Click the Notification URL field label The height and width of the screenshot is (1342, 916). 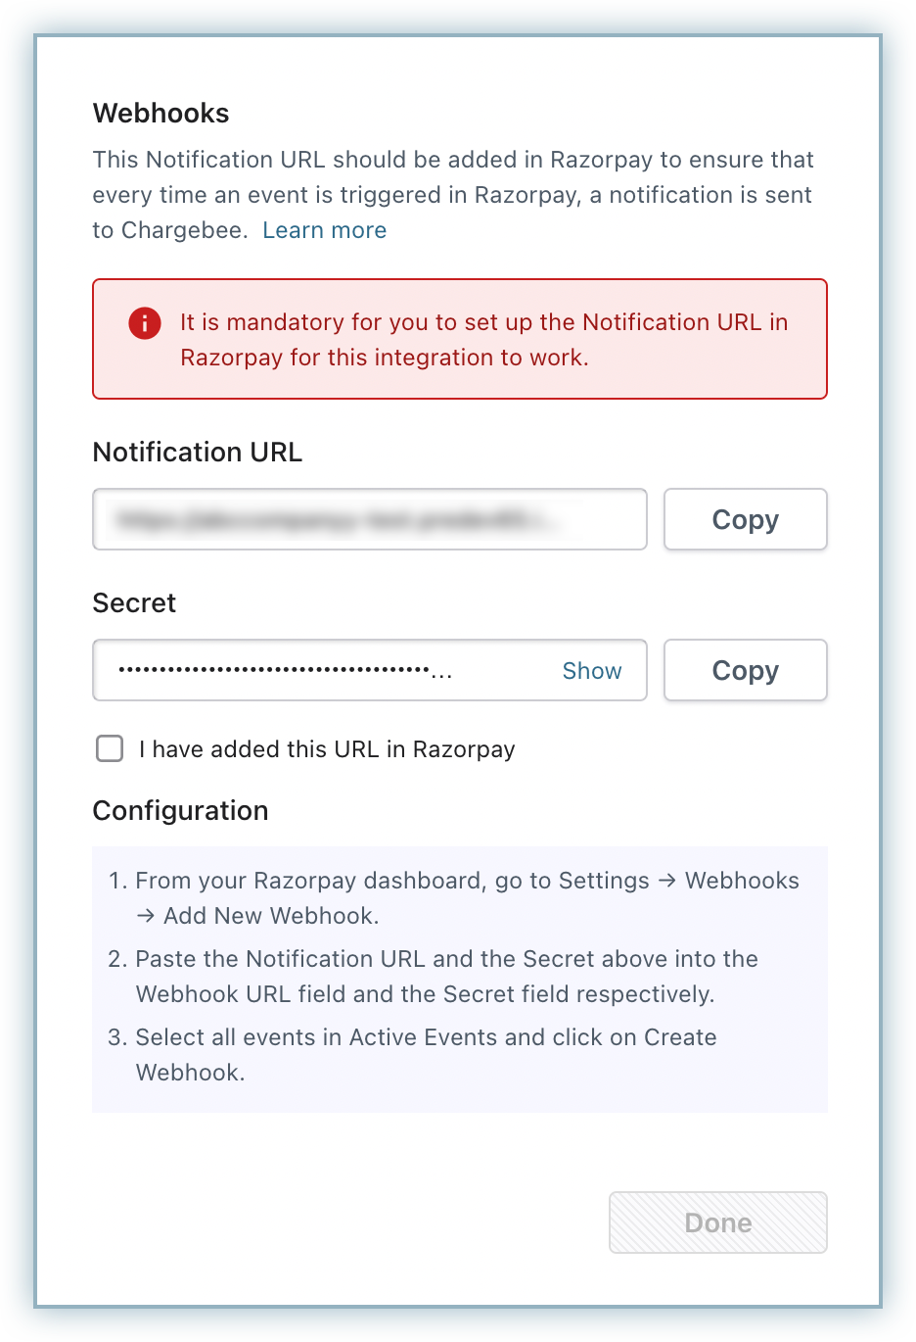[x=198, y=453]
